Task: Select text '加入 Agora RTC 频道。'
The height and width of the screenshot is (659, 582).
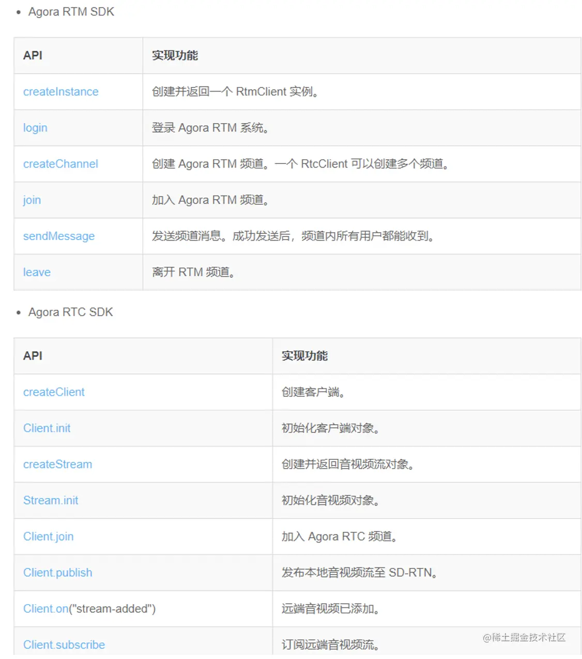Action: pyautogui.click(x=340, y=537)
